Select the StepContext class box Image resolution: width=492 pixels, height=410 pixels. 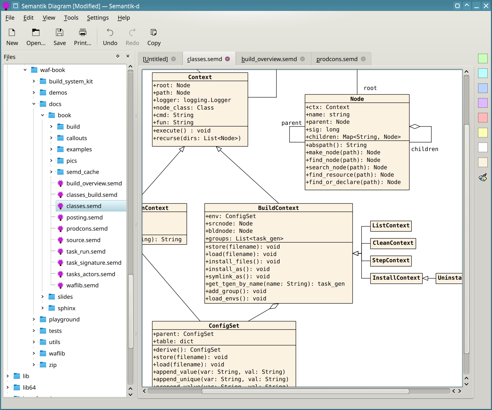(391, 261)
